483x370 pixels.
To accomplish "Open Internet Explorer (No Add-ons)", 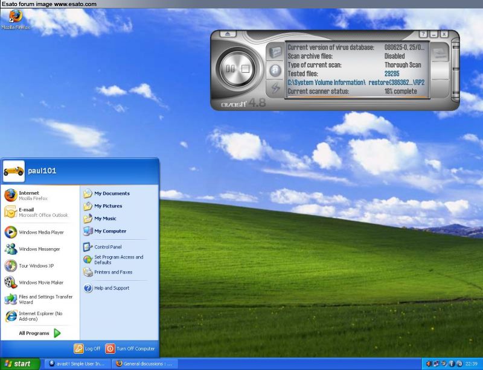I will coord(39,316).
